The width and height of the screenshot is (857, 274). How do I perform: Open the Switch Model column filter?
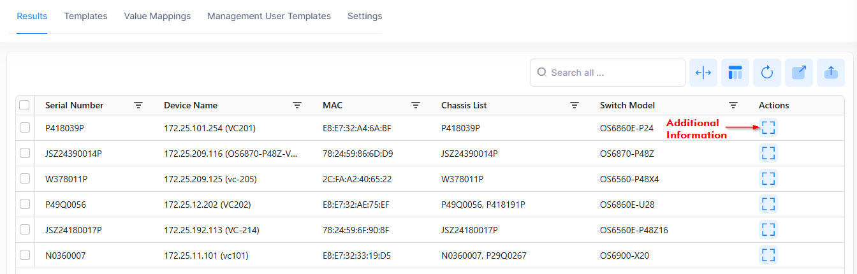pyautogui.click(x=733, y=105)
